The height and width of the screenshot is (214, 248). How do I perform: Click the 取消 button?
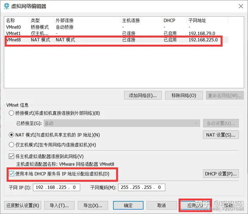(x=162, y=205)
